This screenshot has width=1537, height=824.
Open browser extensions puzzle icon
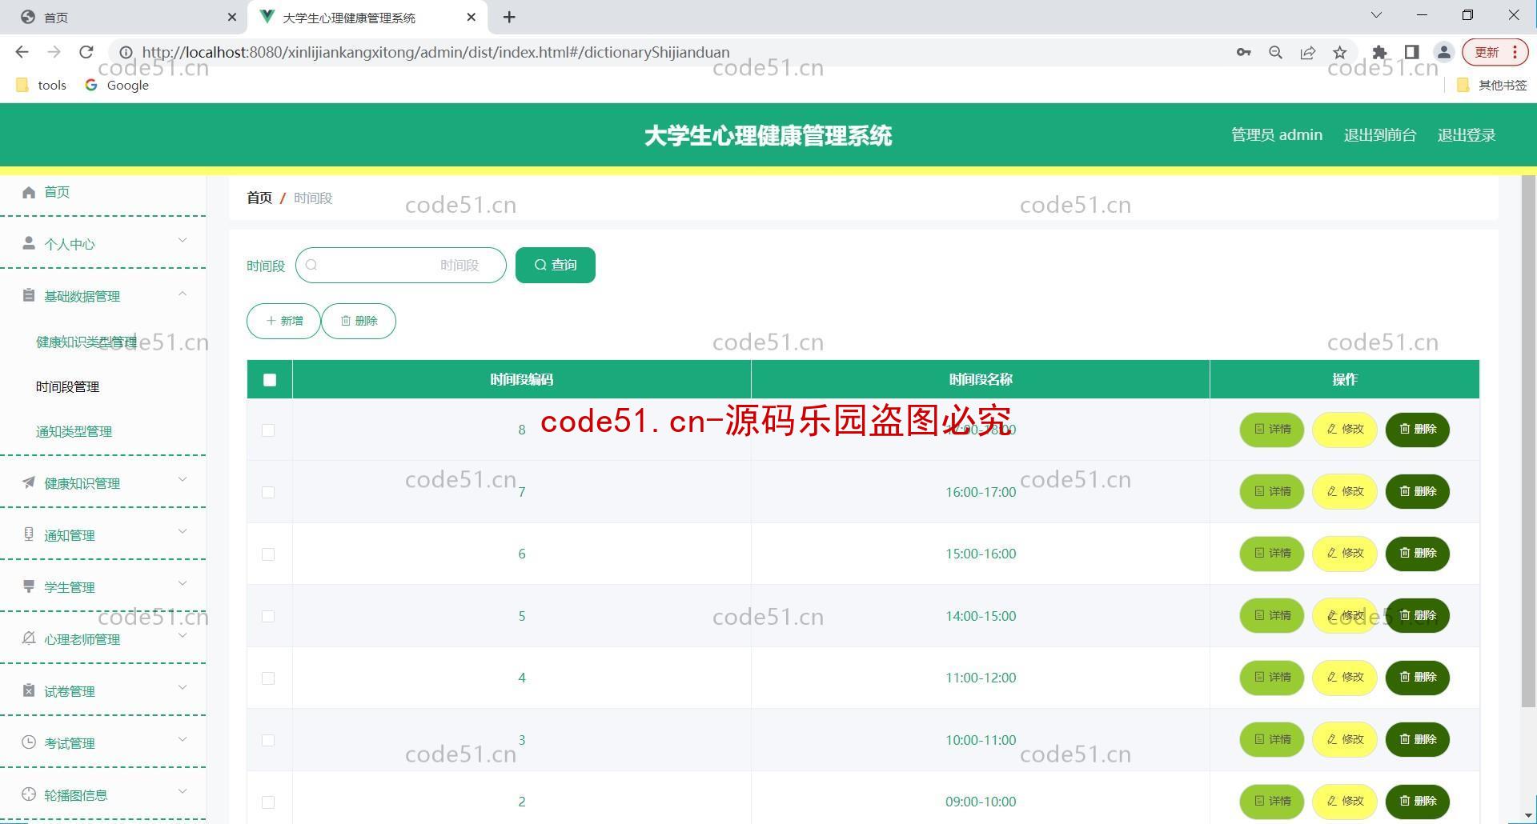[1379, 52]
